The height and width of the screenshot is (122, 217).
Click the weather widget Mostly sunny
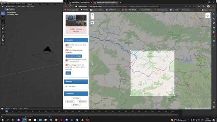click(179, 120)
